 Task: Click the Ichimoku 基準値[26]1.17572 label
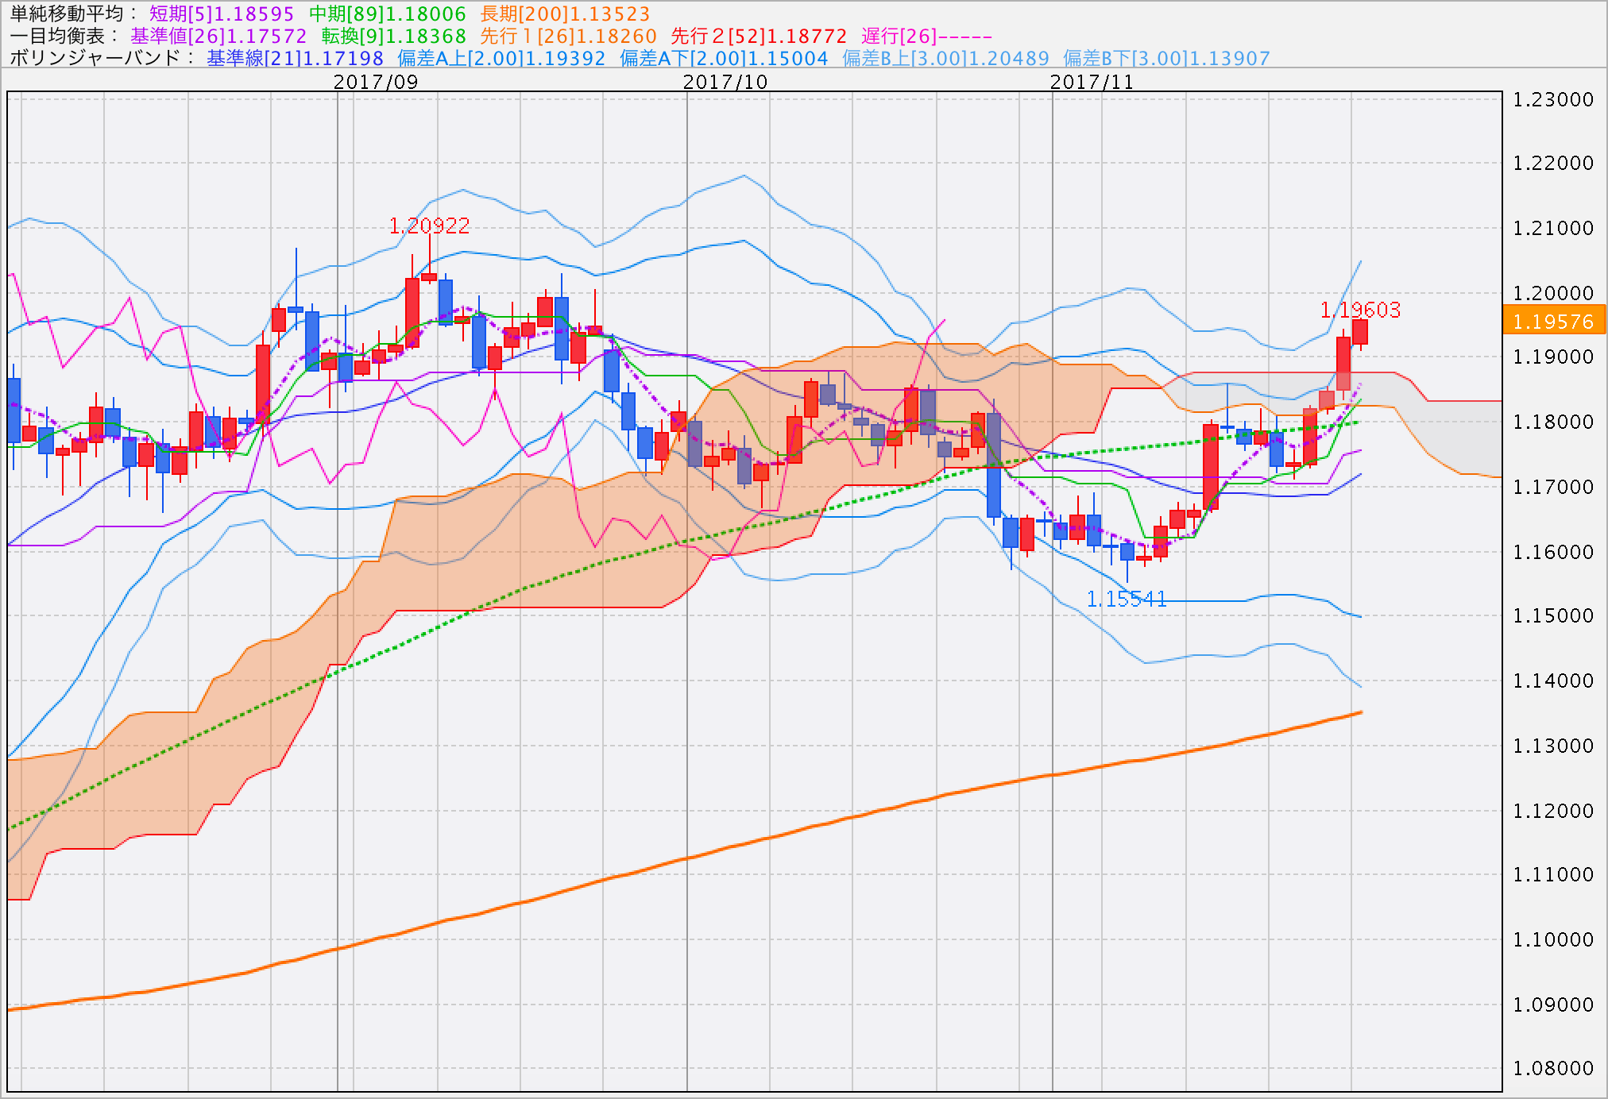(218, 37)
